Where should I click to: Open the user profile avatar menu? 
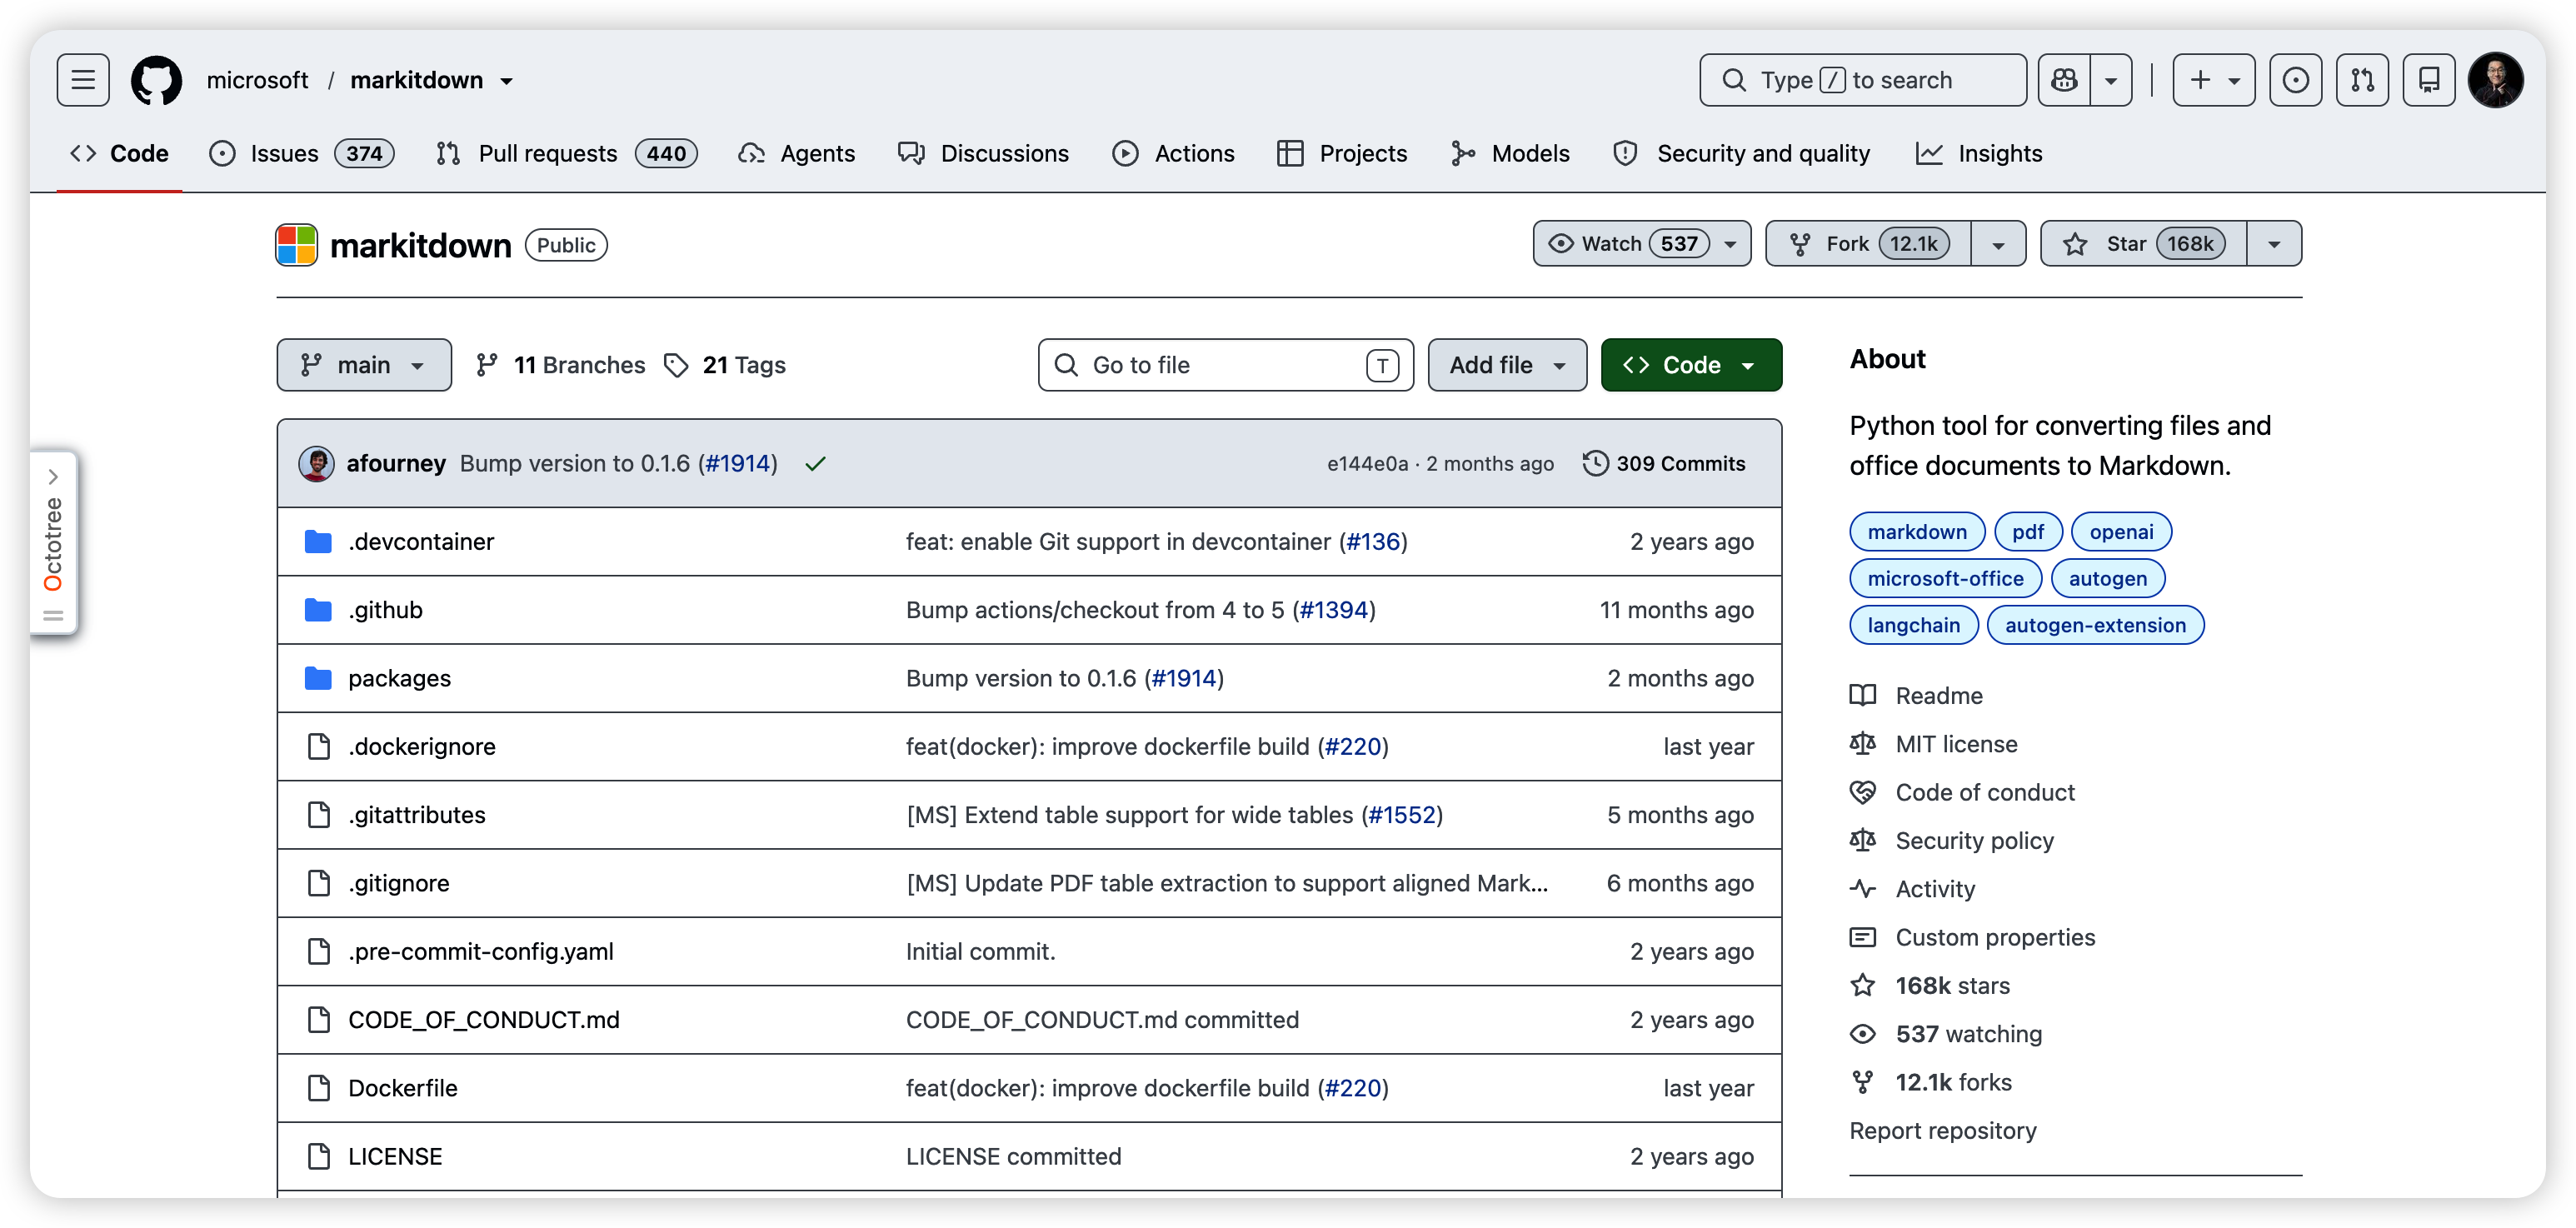(2495, 80)
